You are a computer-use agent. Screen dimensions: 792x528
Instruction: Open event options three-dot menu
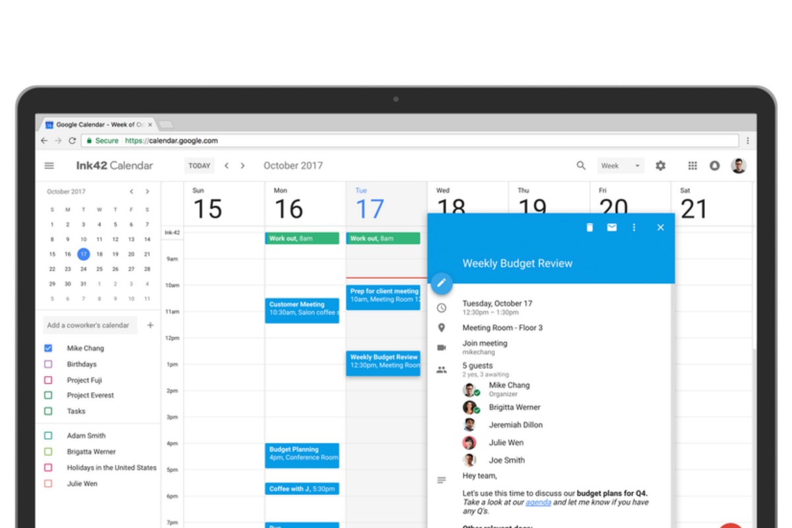(634, 227)
